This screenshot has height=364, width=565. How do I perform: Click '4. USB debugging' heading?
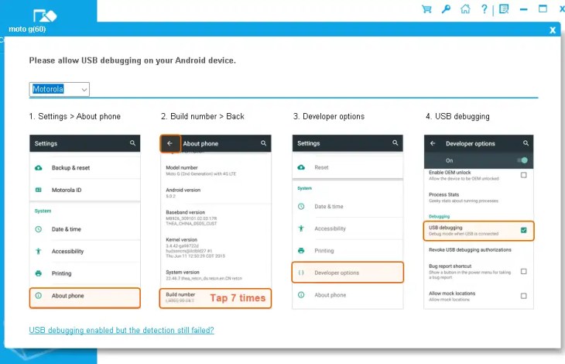[x=457, y=116]
